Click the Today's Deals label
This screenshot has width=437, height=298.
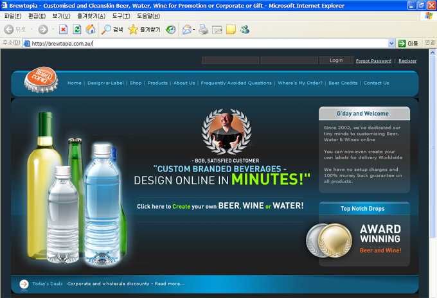click(48, 284)
